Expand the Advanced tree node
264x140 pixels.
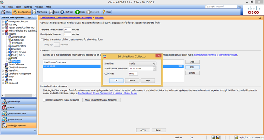pyautogui.click(x=3, y=83)
